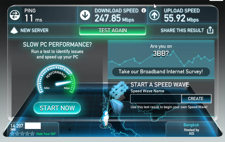This screenshot has height=142, width=225.
Task: Give ISP a one-star rating
Action: [x=12, y=134]
